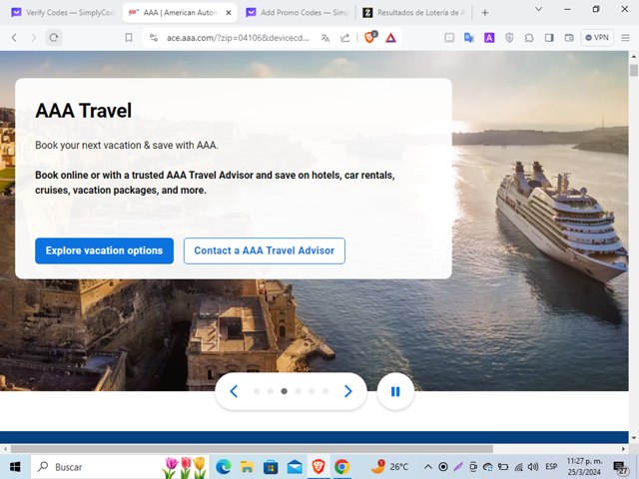This screenshot has height=479, width=639.
Task: Open the Brave Rewards triangle icon
Action: 390,38
